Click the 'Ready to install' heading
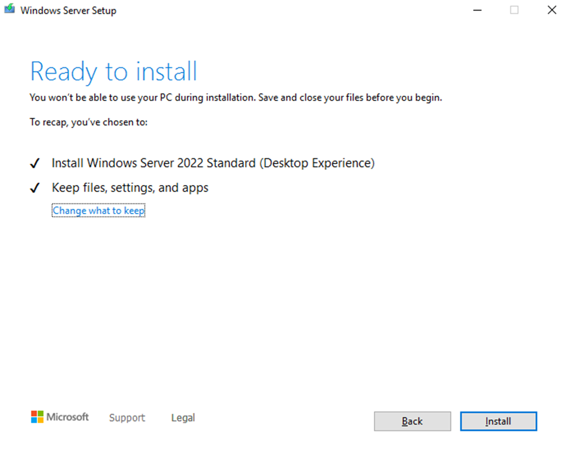The image size is (566, 450). click(x=113, y=71)
